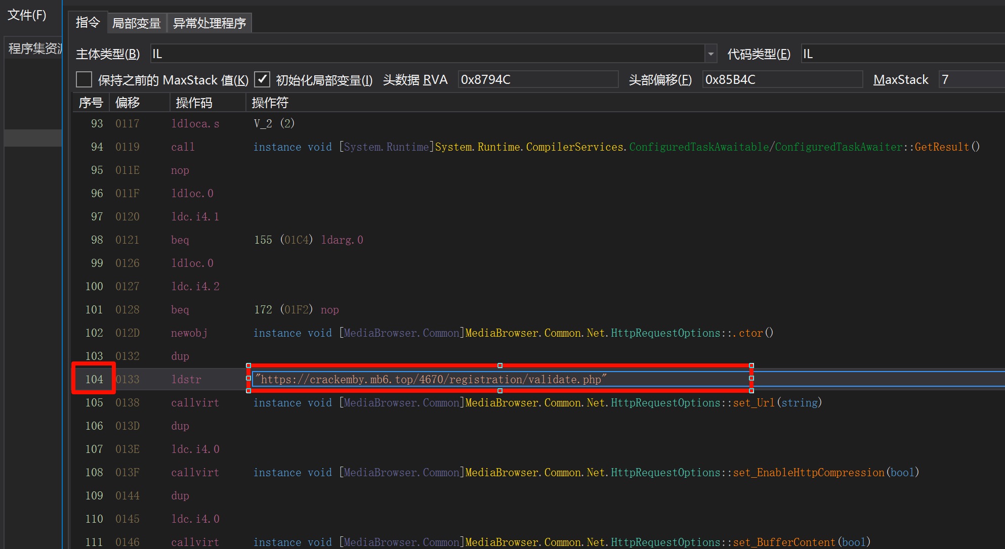The height and width of the screenshot is (549, 1005).
Task: Select row 105 set_Url callvirt instruction
Action: pyautogui.click(x=195, y=402)
